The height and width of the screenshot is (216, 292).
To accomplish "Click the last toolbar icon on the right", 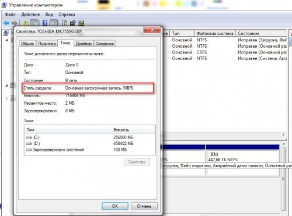I will click(x=81, y=23).
